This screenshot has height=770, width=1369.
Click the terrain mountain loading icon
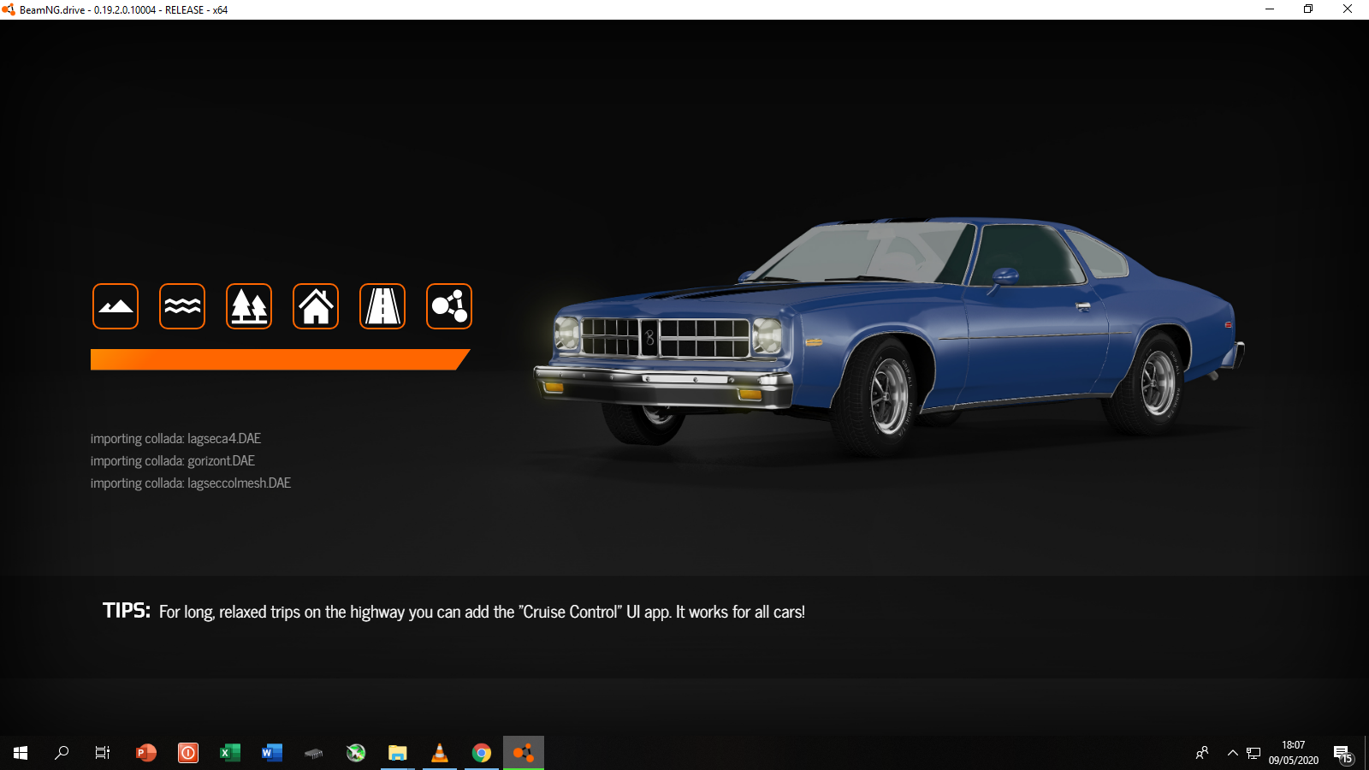coord(116,306)
